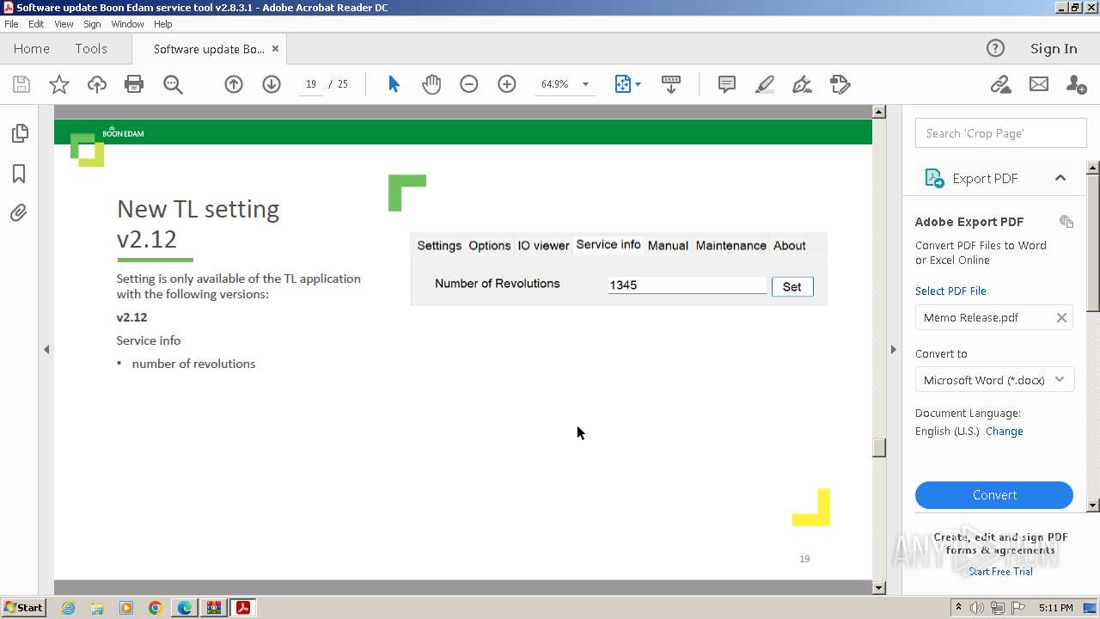Click the share with others person icon
Image resolution: width=1100 pixels, height=619 pixels.
[1076, 84]
